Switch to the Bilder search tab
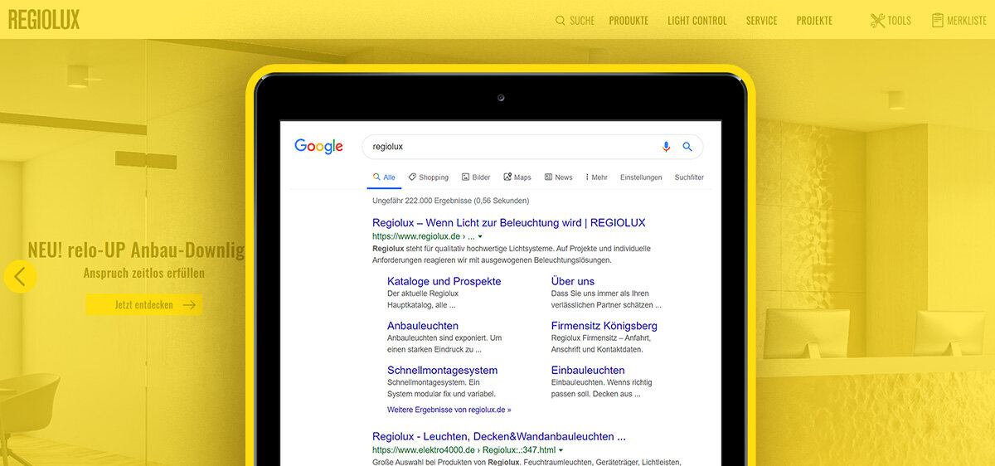This screenshot has width=995, height=466. 476,177
